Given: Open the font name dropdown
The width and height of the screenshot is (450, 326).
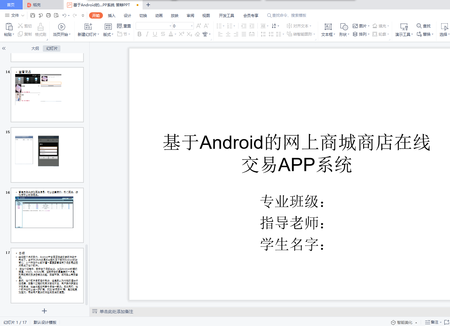Looking at the screenshot, I should tap(170, 26).
